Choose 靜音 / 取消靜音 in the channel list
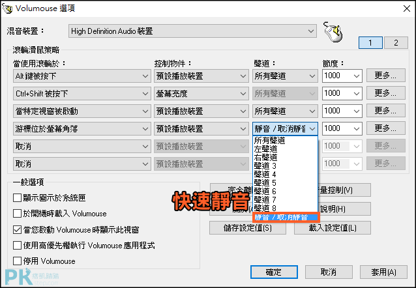The height and width of the screenshot is (288, 416). [x=285, y=217]
